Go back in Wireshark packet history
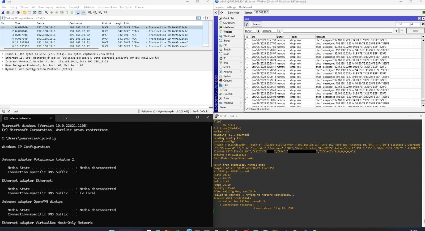This screenshot has width=425, height=231. 52,12
